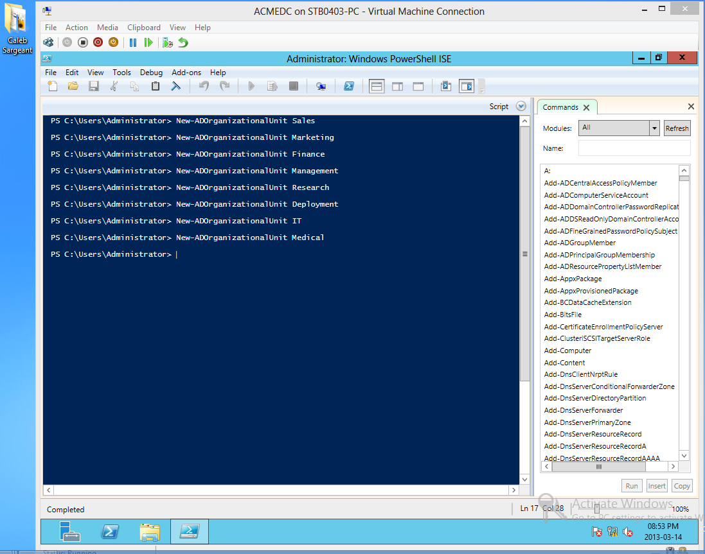Open the ISE File menu
The image size is (705, 554).
51,73
